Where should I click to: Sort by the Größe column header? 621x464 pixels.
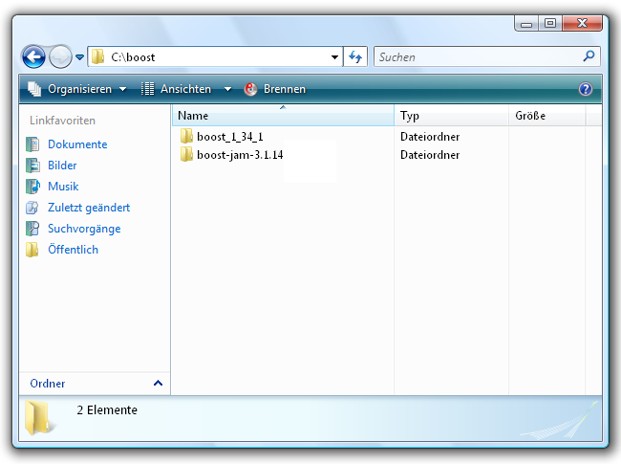coord(546,116)
